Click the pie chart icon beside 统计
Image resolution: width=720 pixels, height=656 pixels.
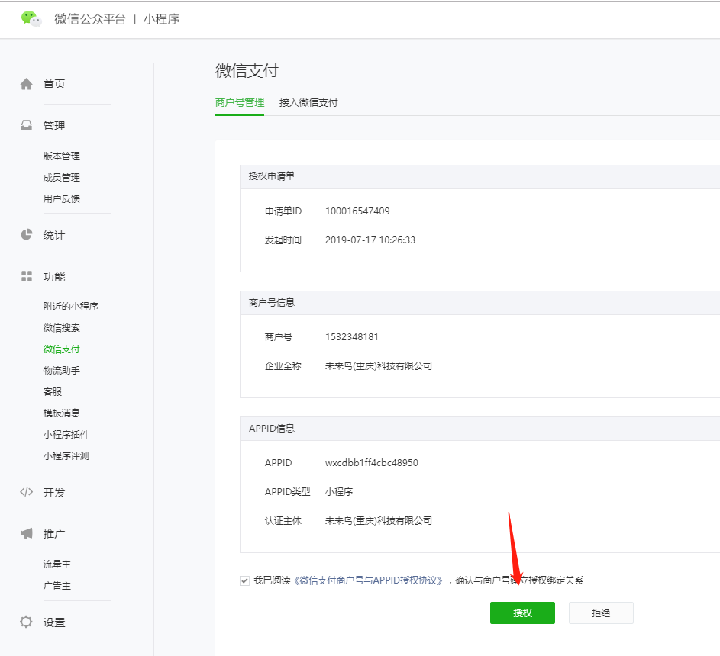[27, 235]
